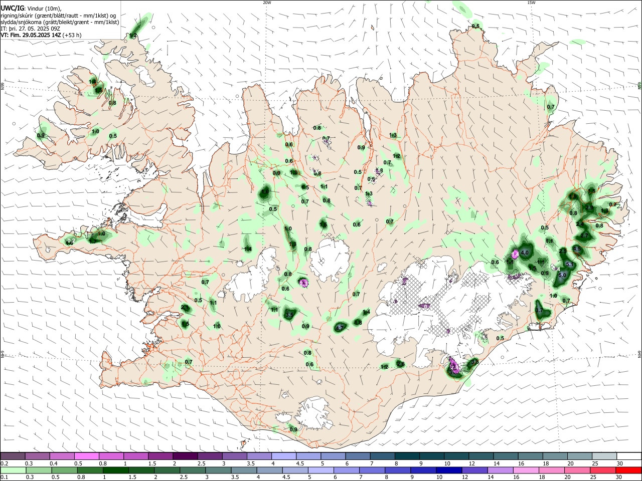Click the dark green swatch labeled 1, bottom legend row
Viewport: 642px width, 481px height.
(x=116, y=470)
